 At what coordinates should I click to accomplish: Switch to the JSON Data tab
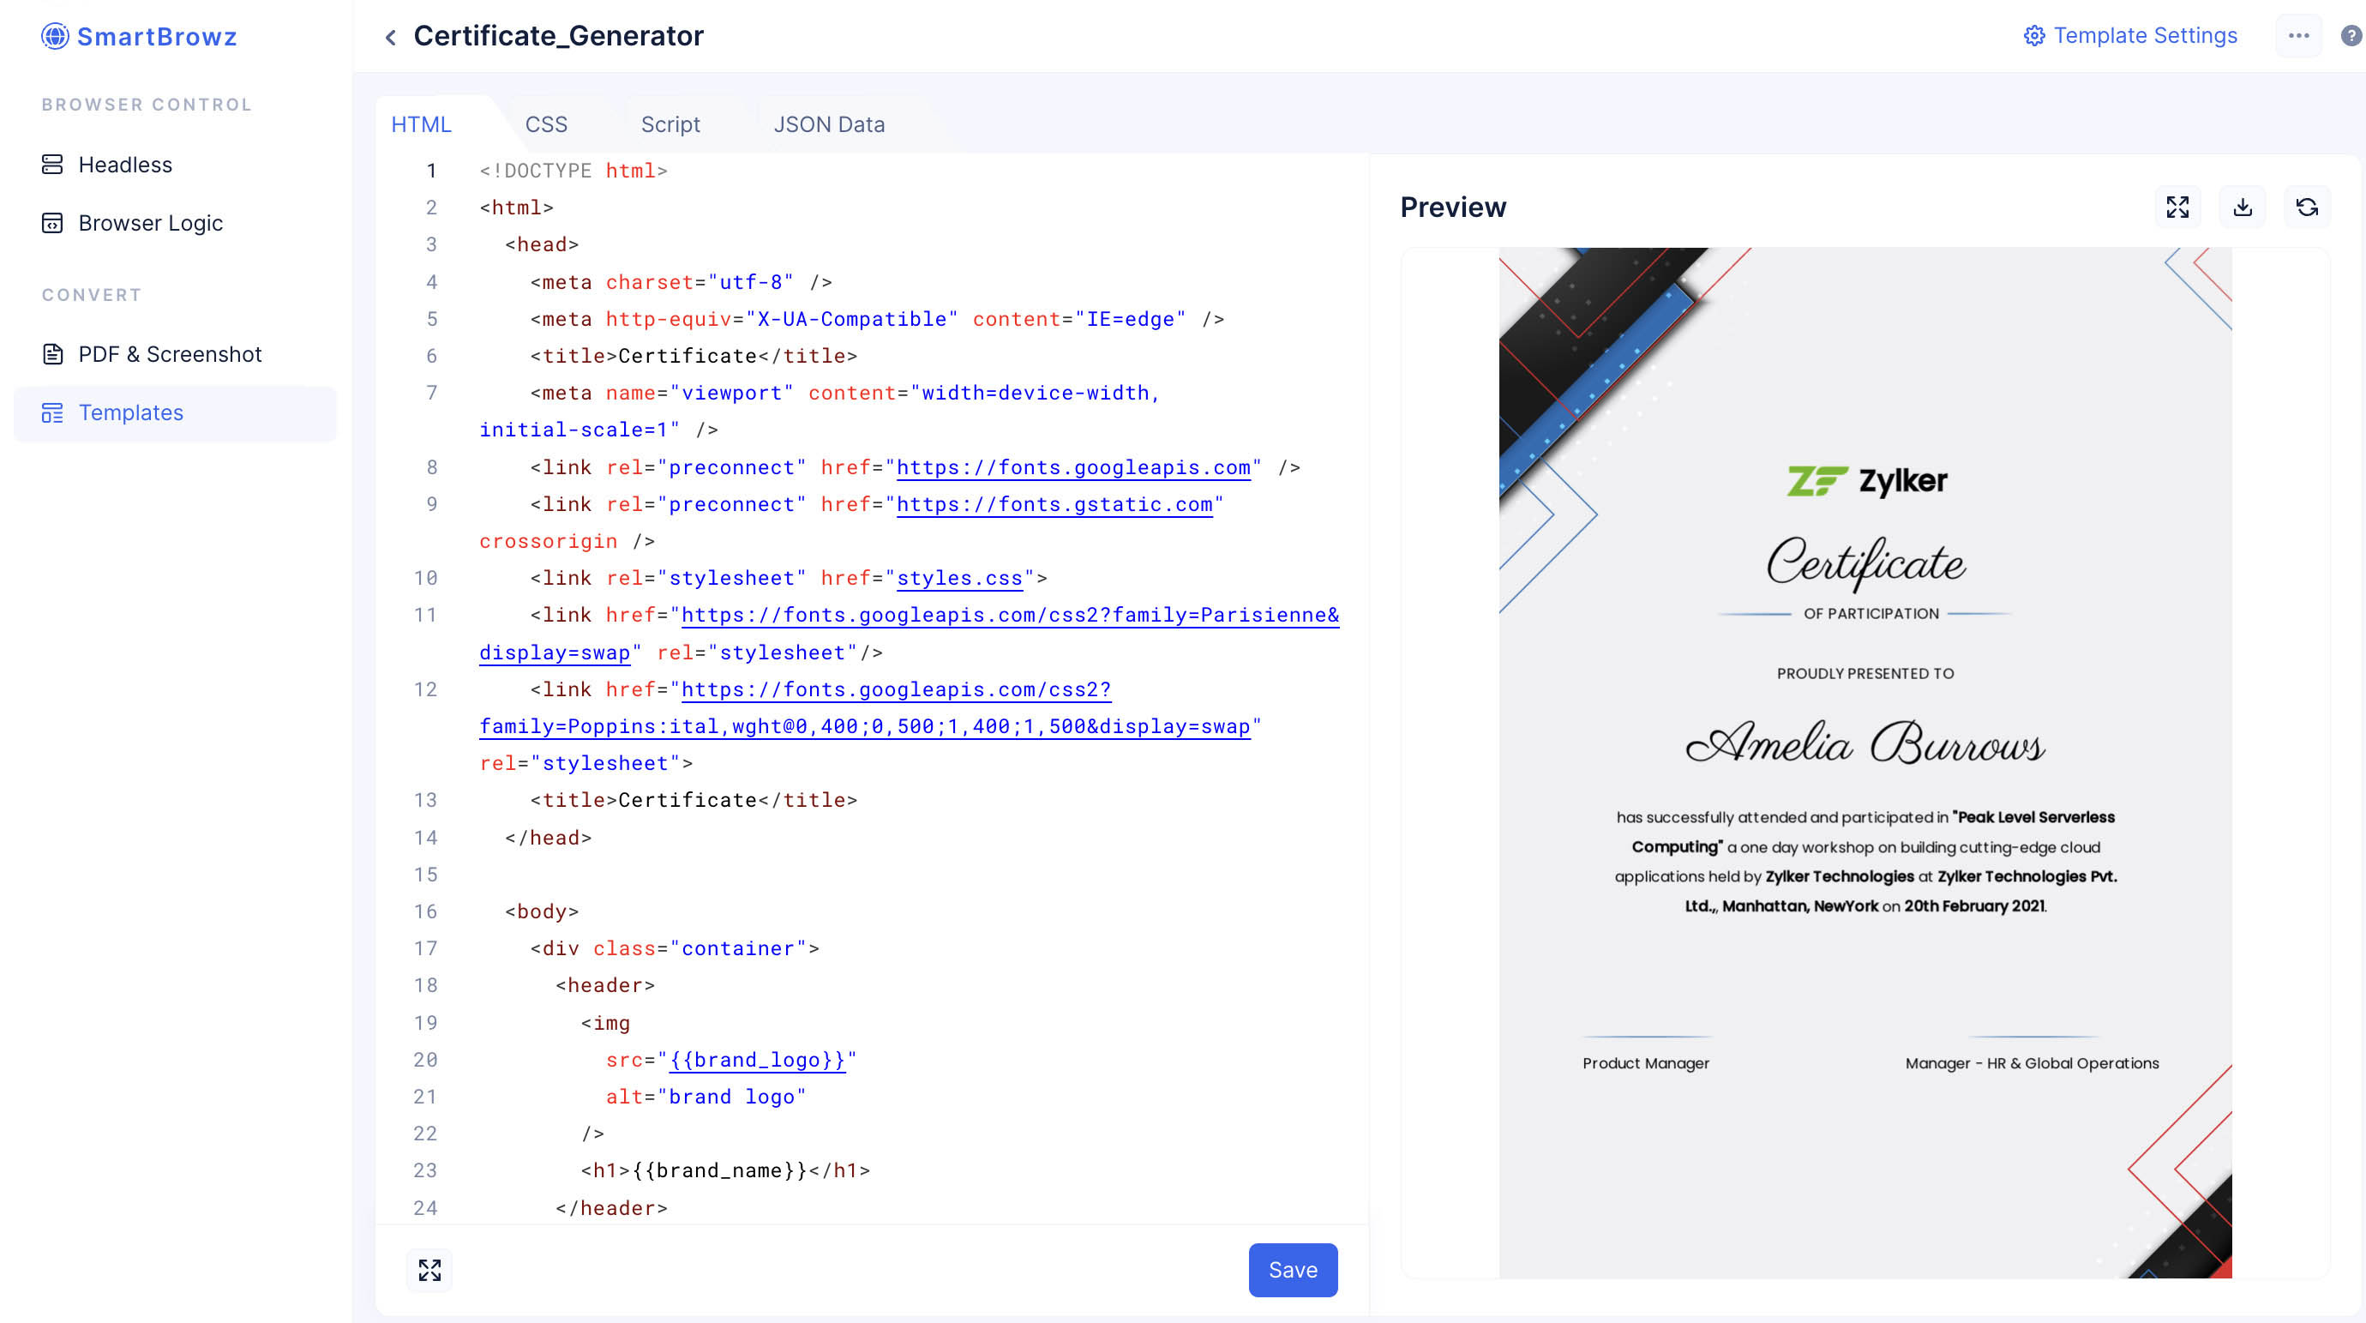pyautogui.click(x=827, y=123)
